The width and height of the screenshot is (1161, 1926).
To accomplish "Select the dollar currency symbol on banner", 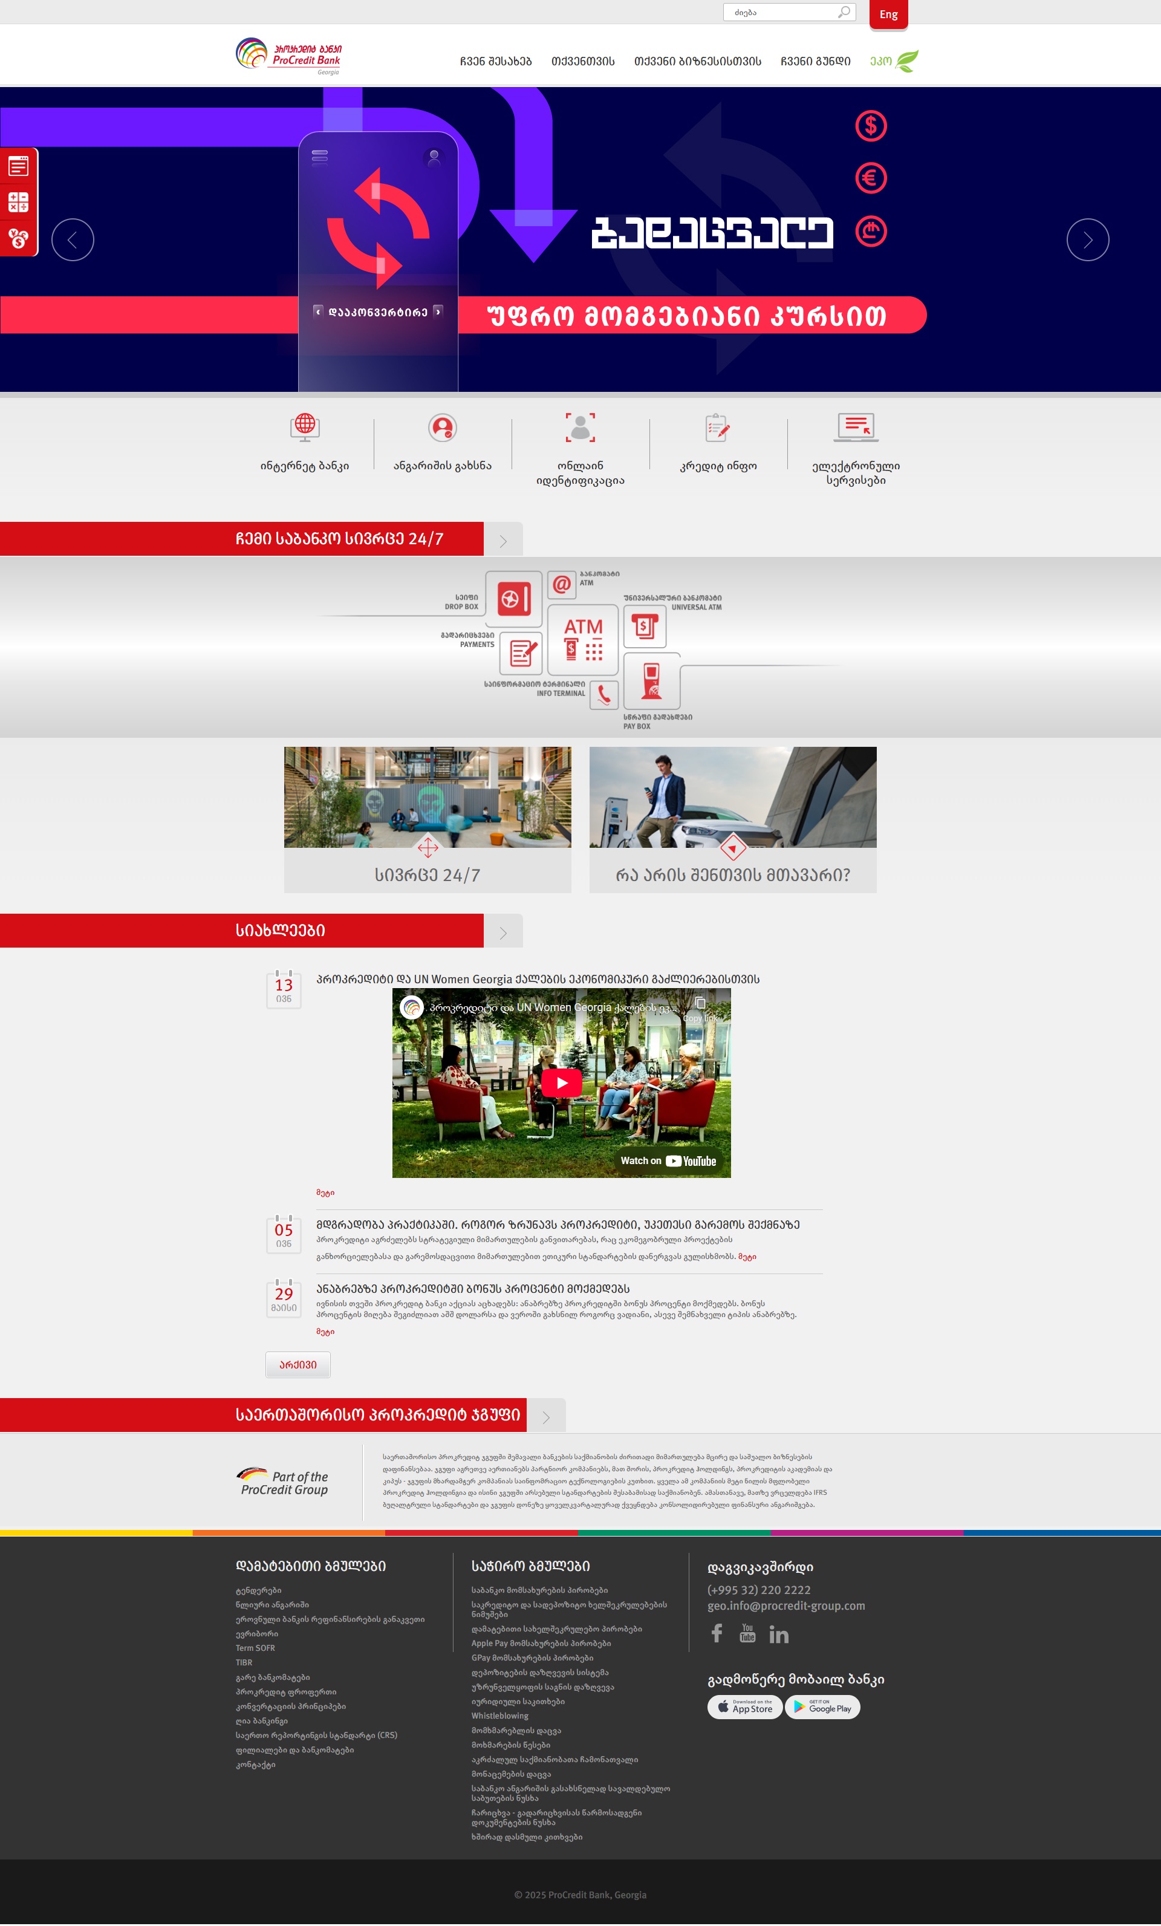I will coord(870,126).
